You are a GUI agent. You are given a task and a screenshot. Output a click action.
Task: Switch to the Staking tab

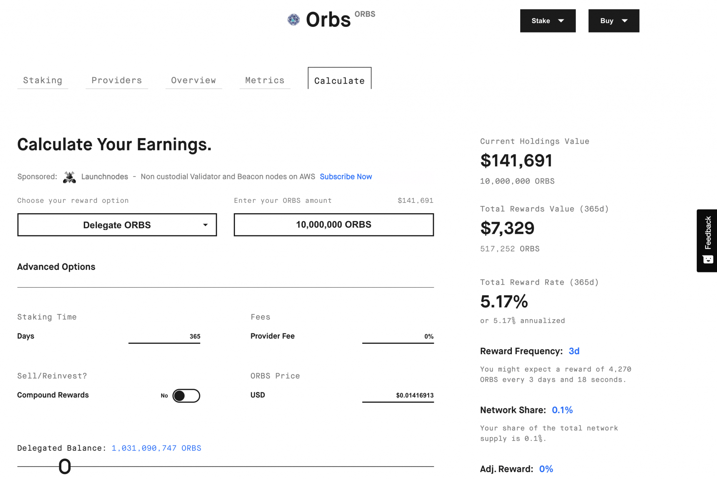(x=43, y=80)
